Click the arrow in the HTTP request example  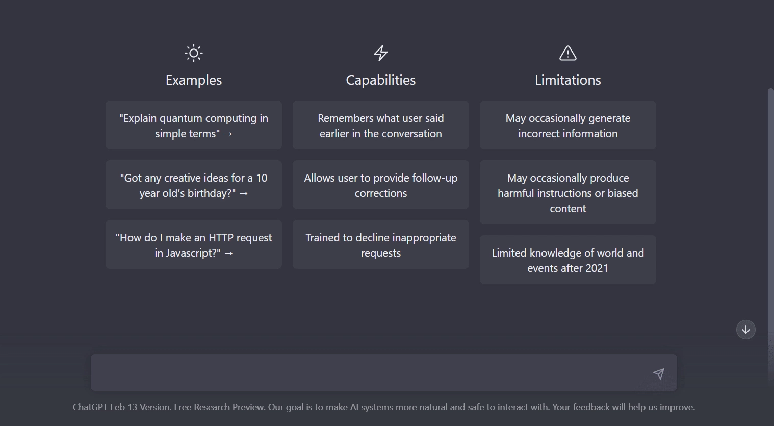tap(229, 253)
